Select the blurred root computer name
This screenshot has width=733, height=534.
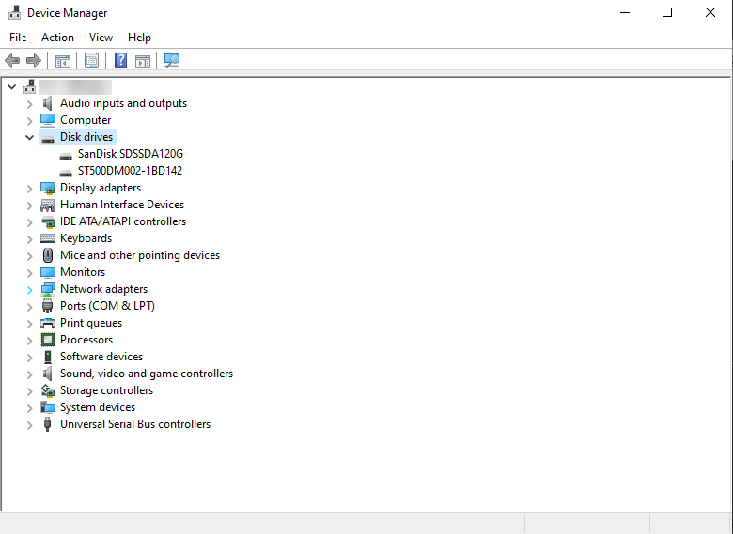[75, 87]
